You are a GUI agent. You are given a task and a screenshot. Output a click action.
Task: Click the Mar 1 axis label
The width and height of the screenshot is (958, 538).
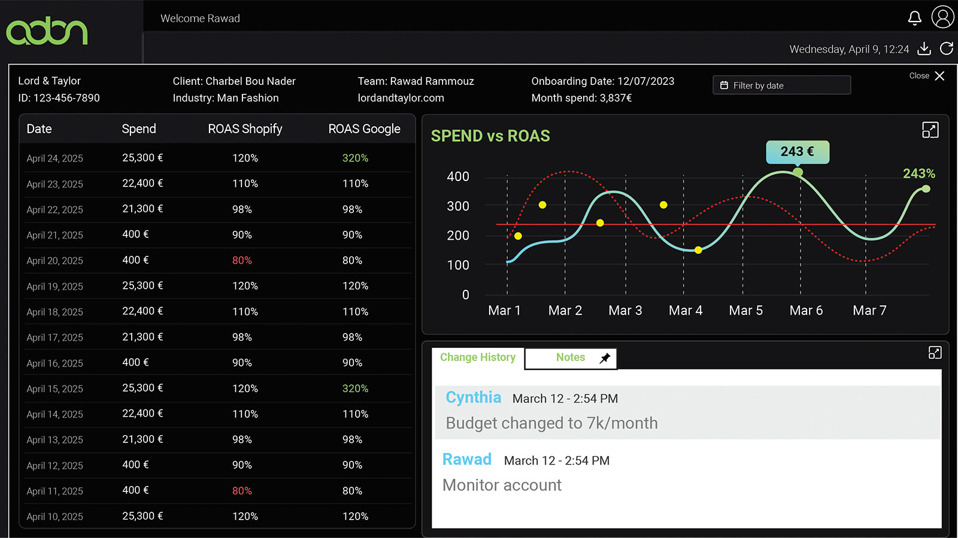[504, 311]
